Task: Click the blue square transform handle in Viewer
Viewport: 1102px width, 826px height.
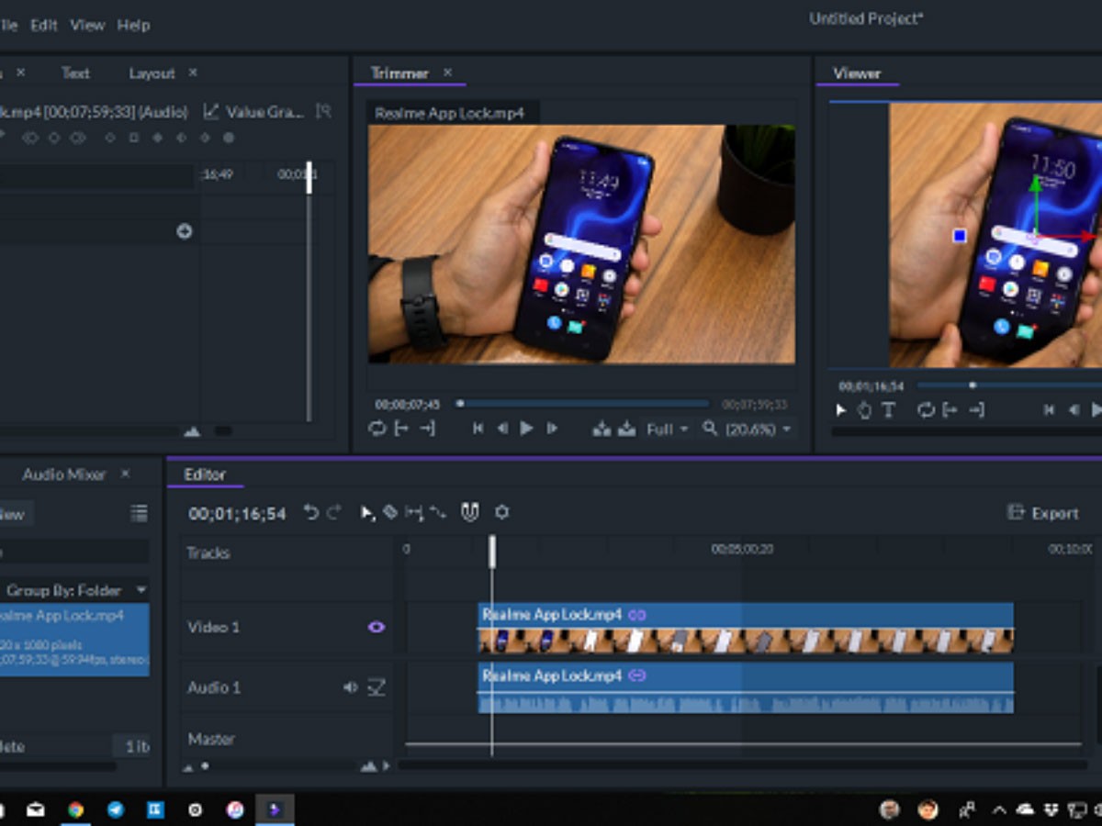Action: tap(960, 236)
